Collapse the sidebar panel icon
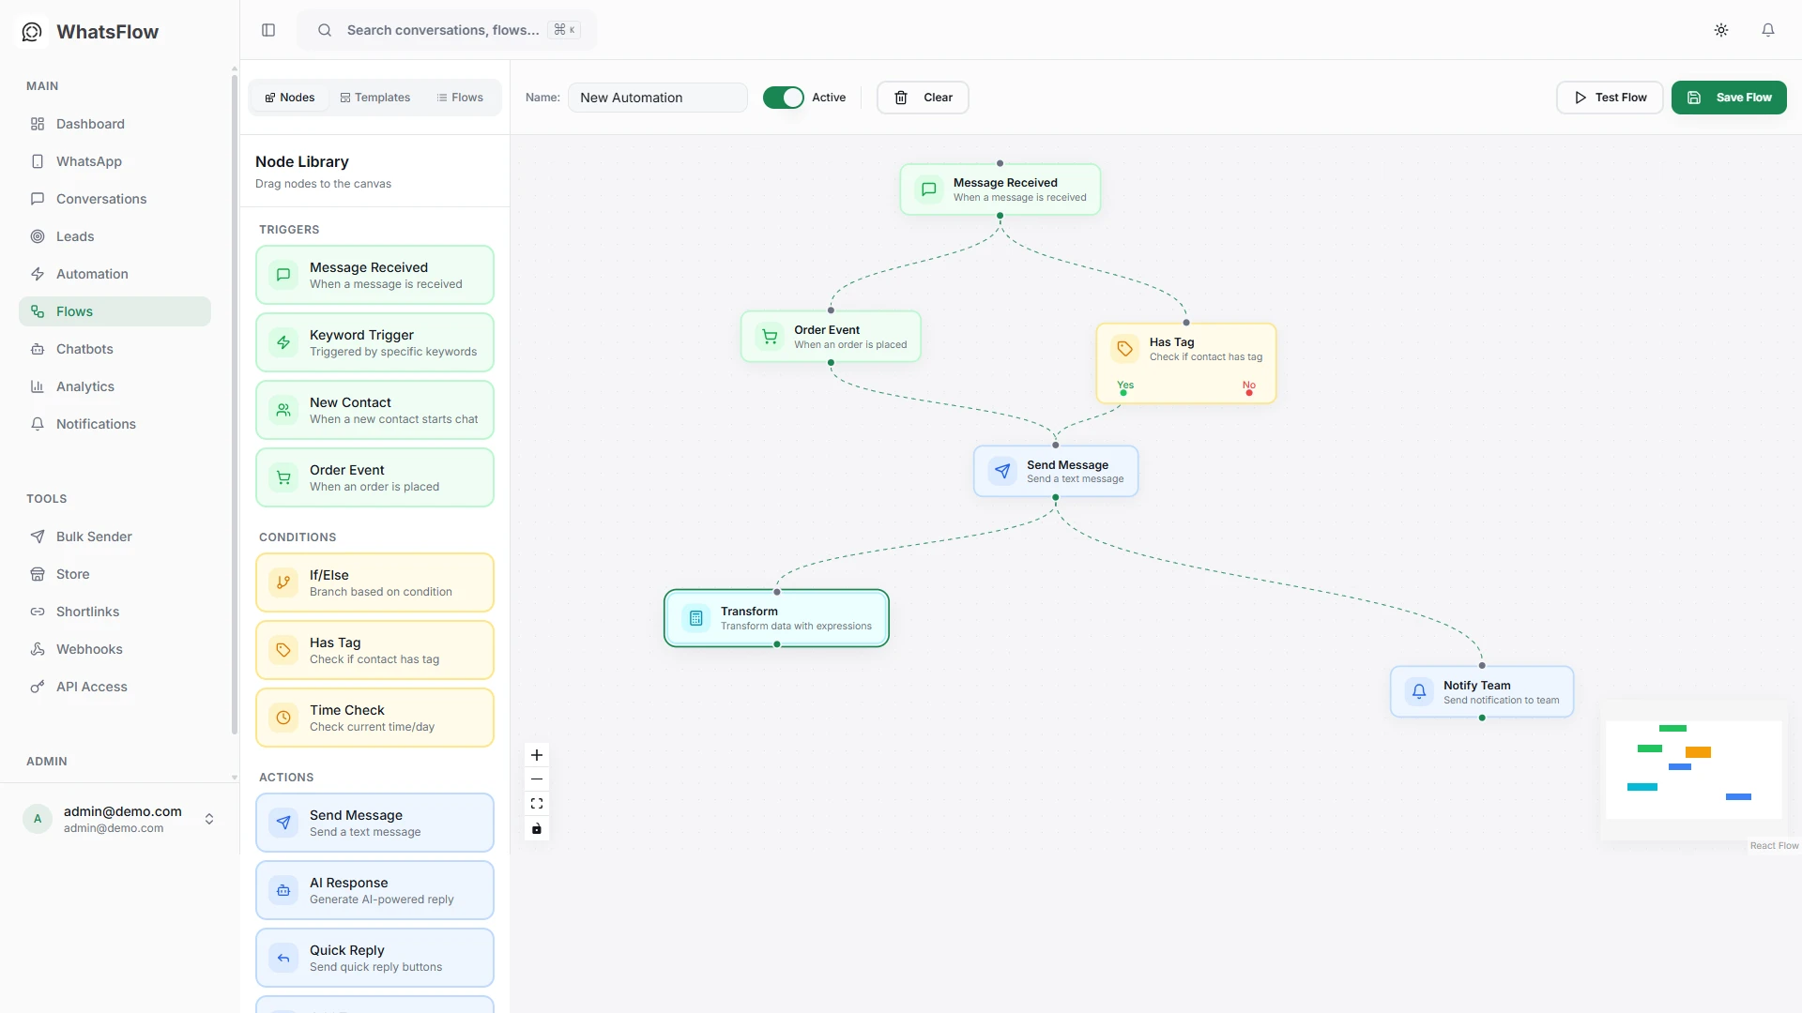Screen dimensions: 1802x1013 tap(268, 30)
